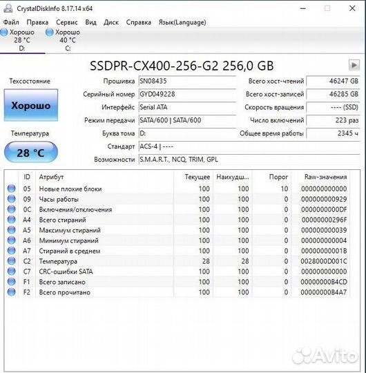
Task: Select the Минимум стираний row
Action: click(177, 240)
